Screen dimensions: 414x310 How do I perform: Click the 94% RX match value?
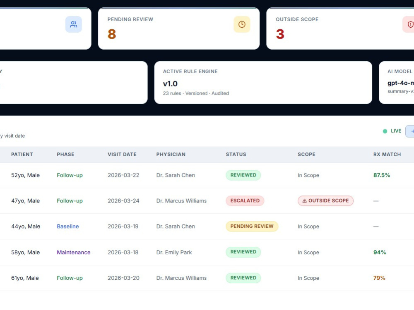(380, 252)
